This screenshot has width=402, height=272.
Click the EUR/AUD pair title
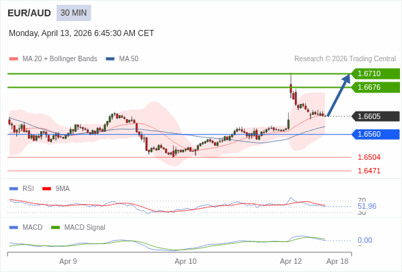point(29,13)
